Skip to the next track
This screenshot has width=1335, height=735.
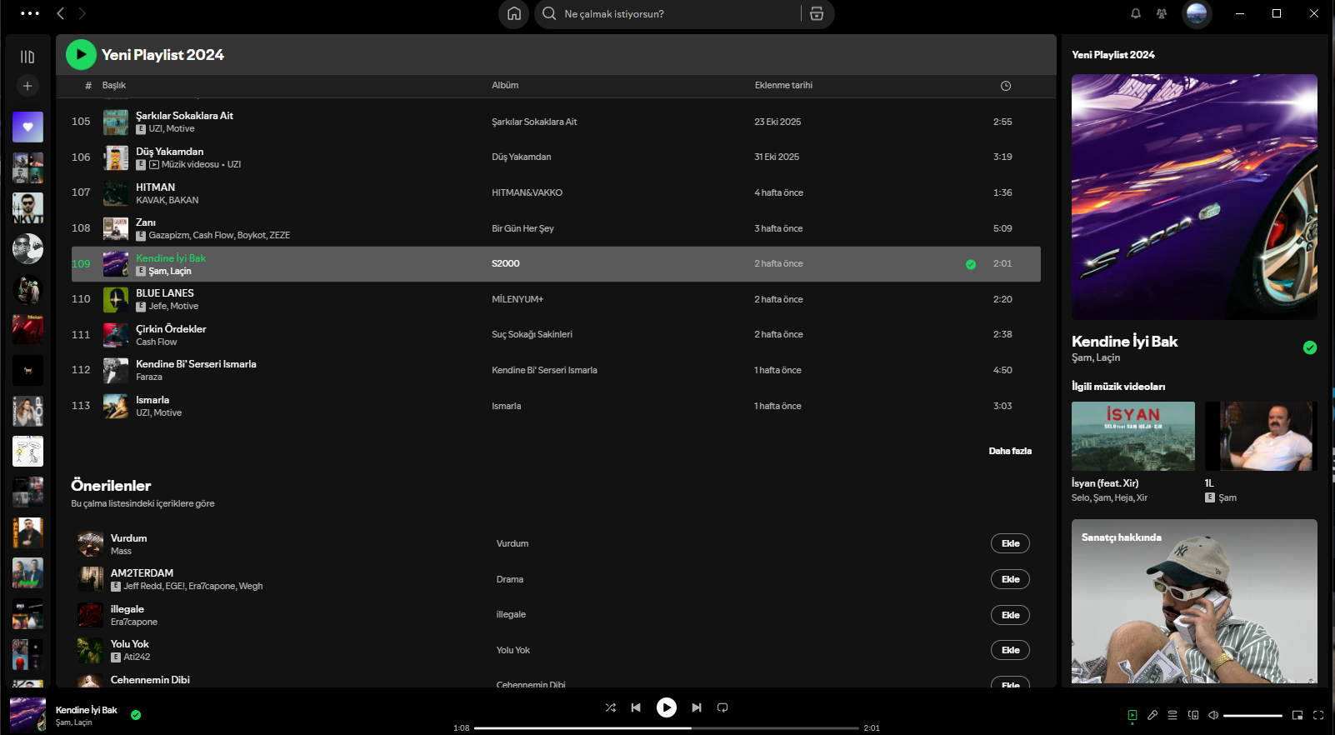click(697, 707)
